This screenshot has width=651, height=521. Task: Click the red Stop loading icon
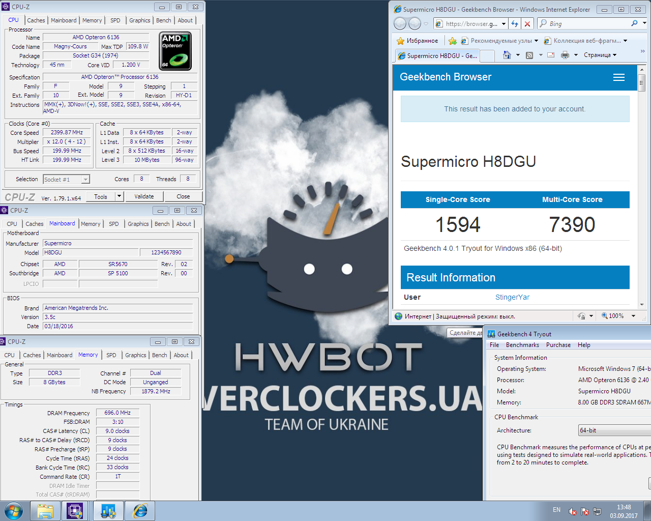click(x=527, y=23)
